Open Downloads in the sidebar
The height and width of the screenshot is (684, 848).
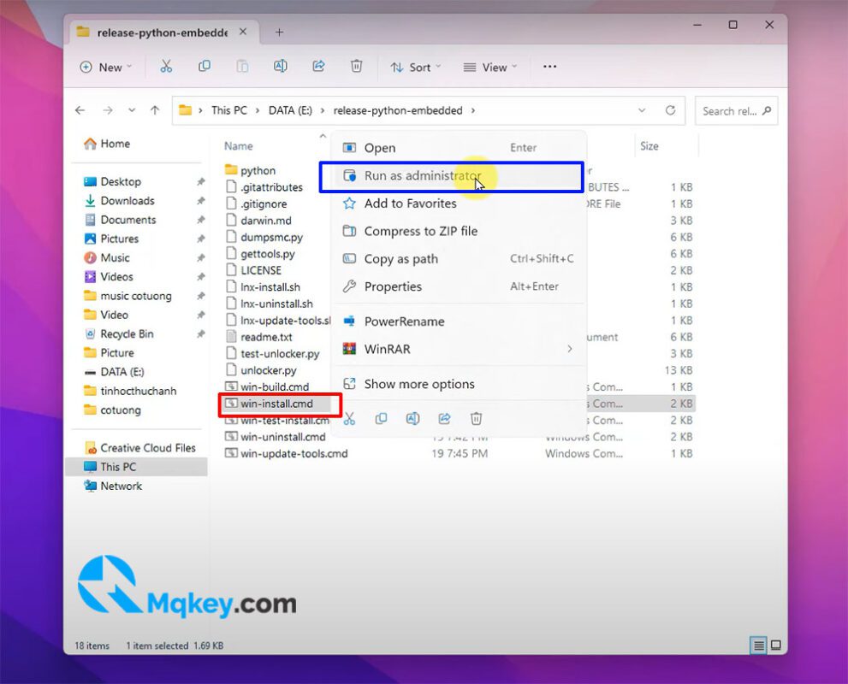click(120, 200)
